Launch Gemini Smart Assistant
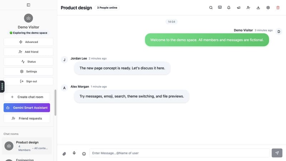Image resolution: width=286 pixels, height=161 pixels. (27, 108)
